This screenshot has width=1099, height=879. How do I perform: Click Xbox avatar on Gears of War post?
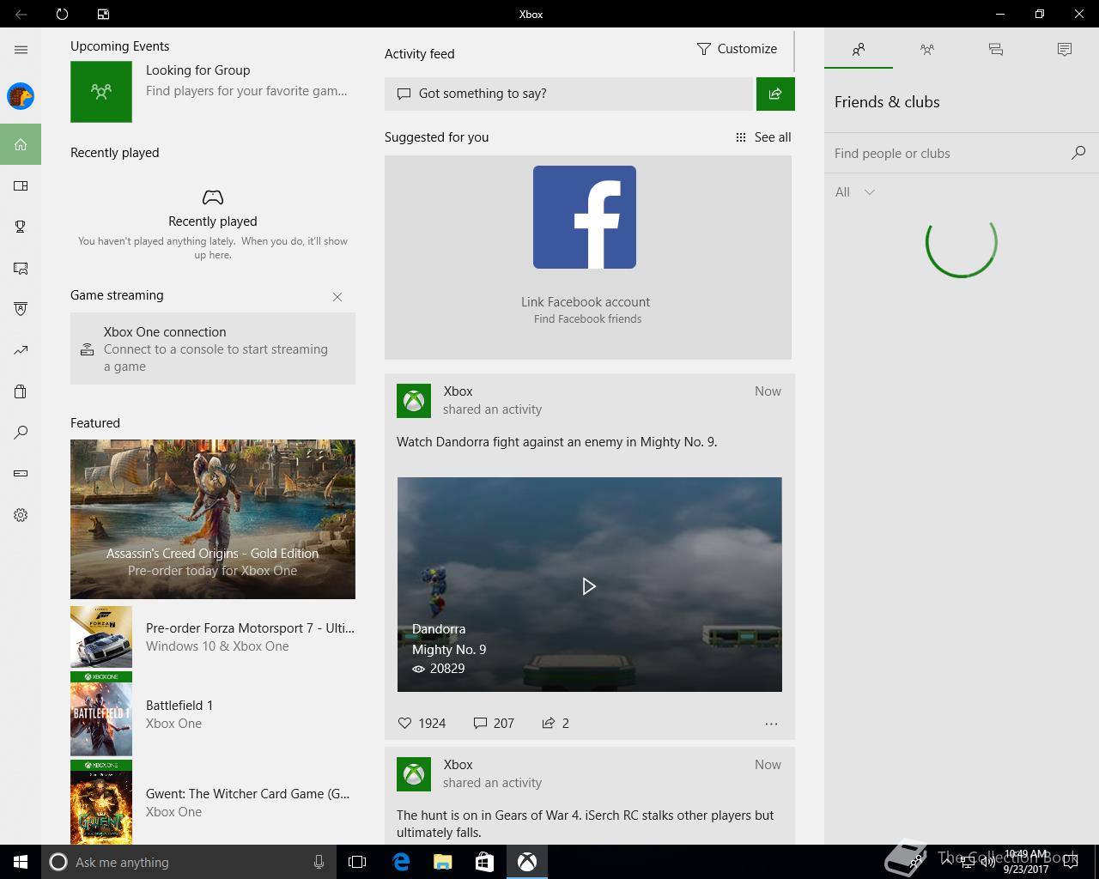[414, 774]
